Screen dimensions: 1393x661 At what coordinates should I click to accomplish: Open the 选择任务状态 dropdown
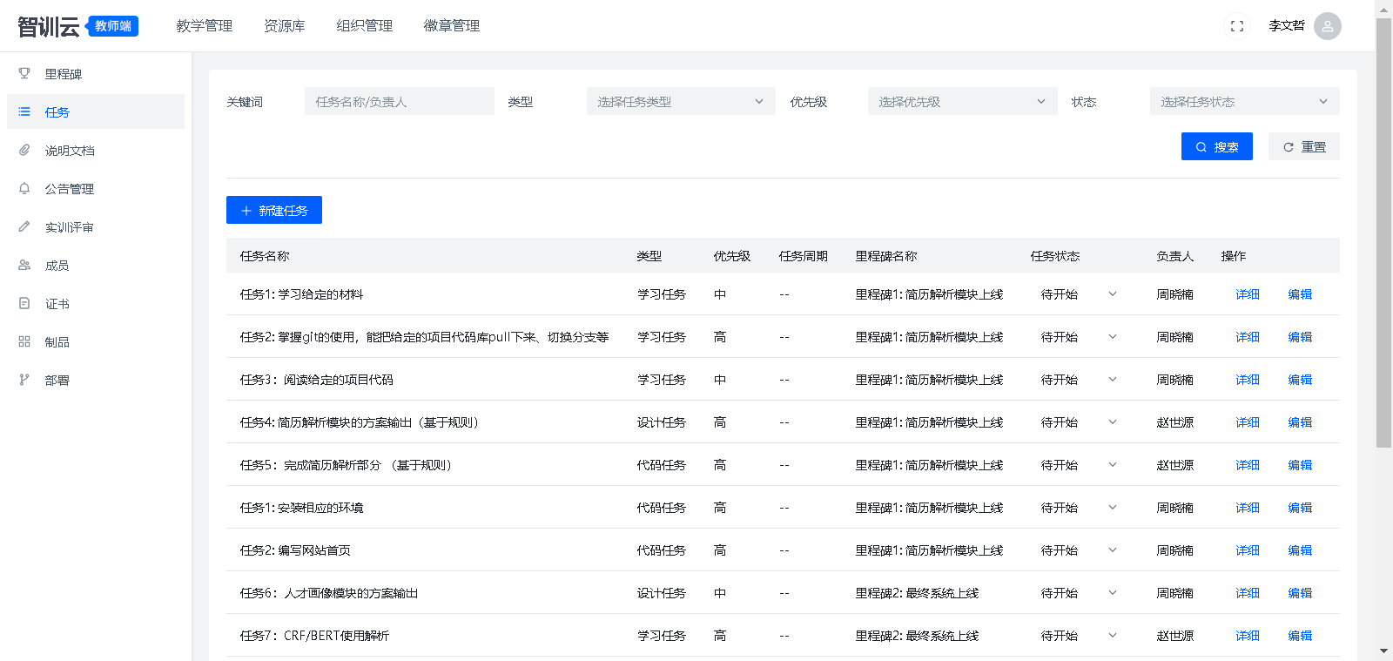(x=1245, y=102)
